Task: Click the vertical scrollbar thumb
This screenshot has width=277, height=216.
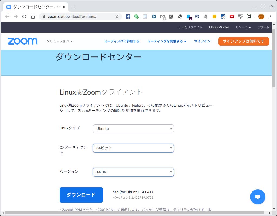Action: point(274,58)
